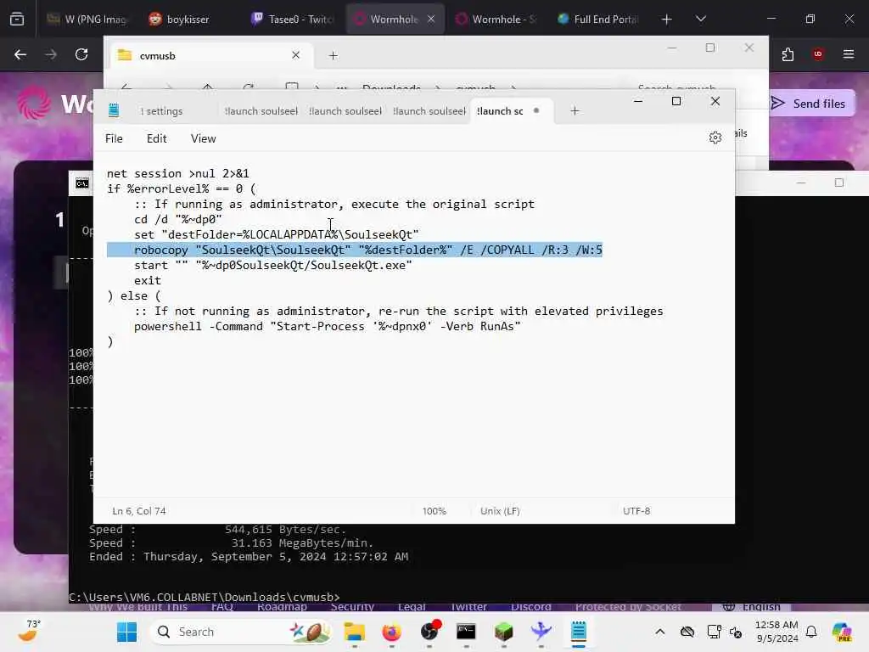This screenshot has height=652, width=869.
Task: Click the highlighted robocopy line
Action: coord(355,250)
